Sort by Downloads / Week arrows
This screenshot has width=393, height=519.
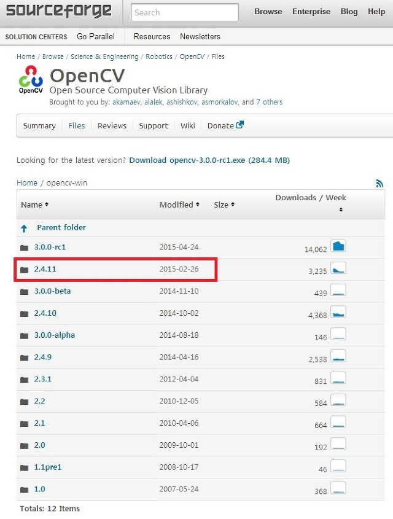(341, 210)
